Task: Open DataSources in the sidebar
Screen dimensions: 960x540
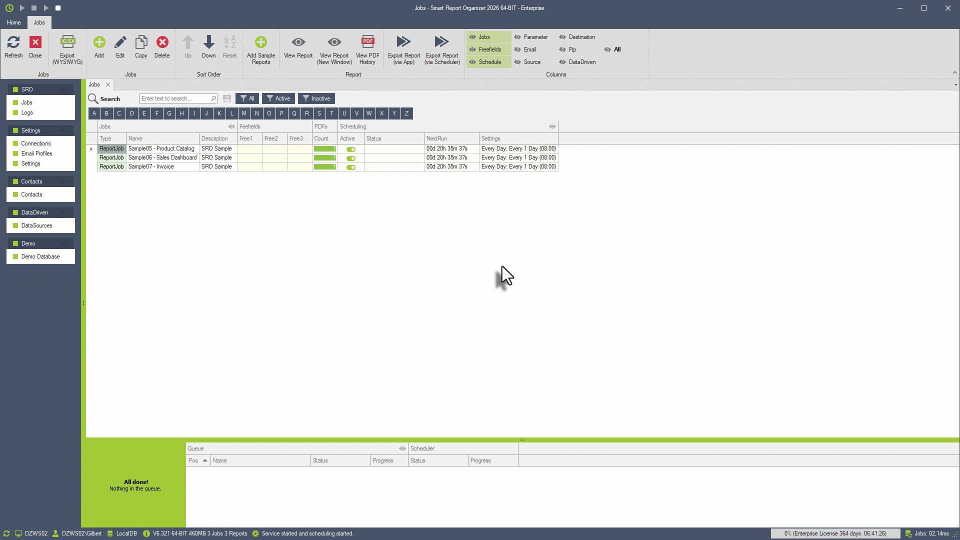Action: pos(36,225)
